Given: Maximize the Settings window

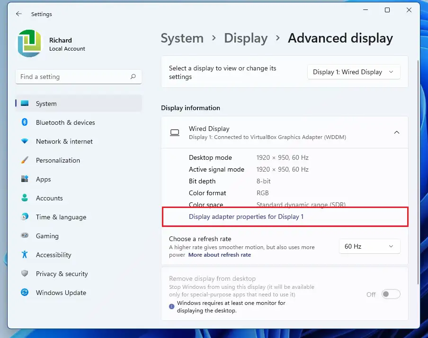Looking at the screenshot, I should [387, 10].
